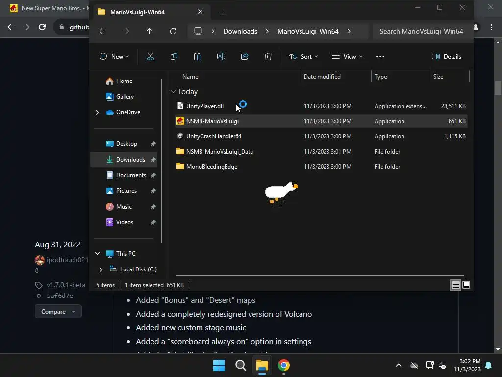
Task: Collapse This PC tree node
Action: pyautogui.click(x=98, y=254)
